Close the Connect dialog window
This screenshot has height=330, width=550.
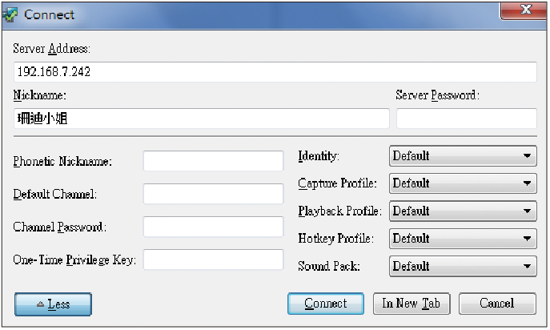[524, 10]
